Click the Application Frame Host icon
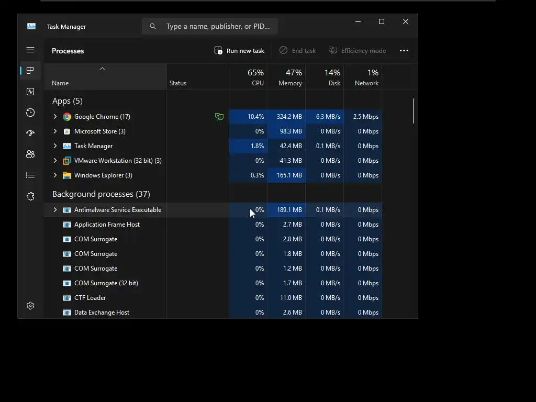The height and width of the screenshot is (402, 536). pos(67,225)
